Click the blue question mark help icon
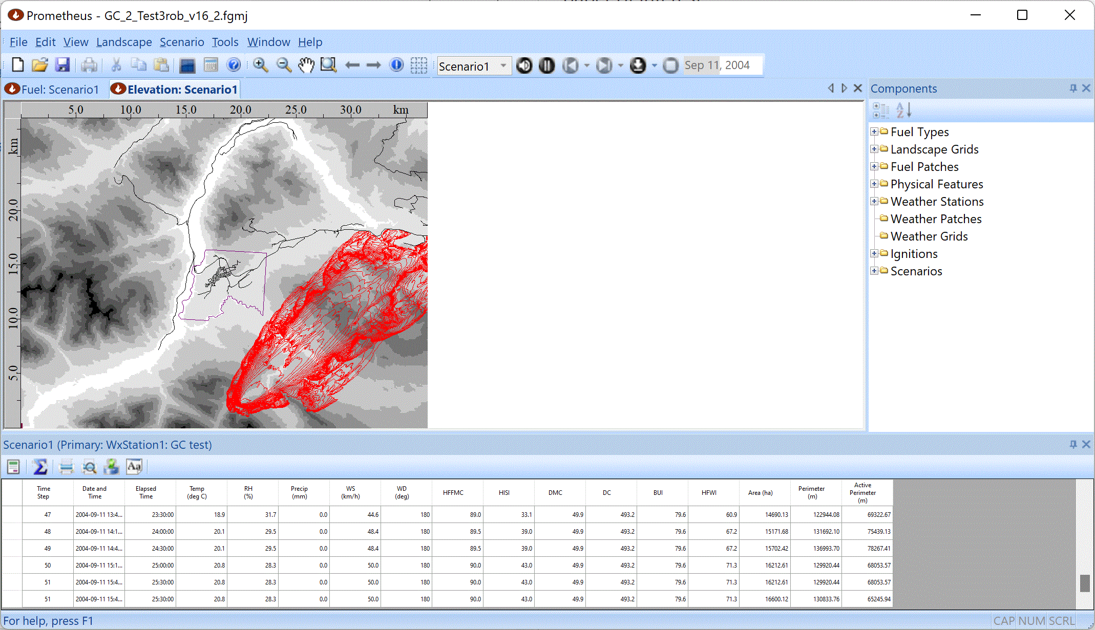 234,65
